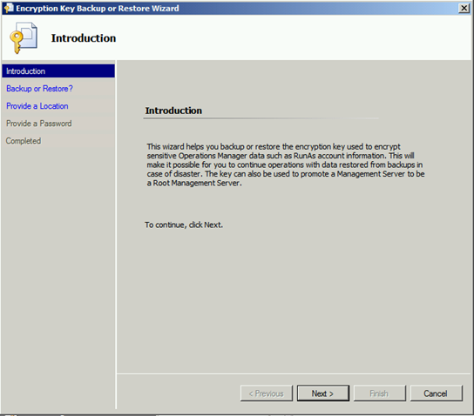The image size is (474, 416).
Task: Click the small wizard icon in title bar
Action: coord(9,8)
